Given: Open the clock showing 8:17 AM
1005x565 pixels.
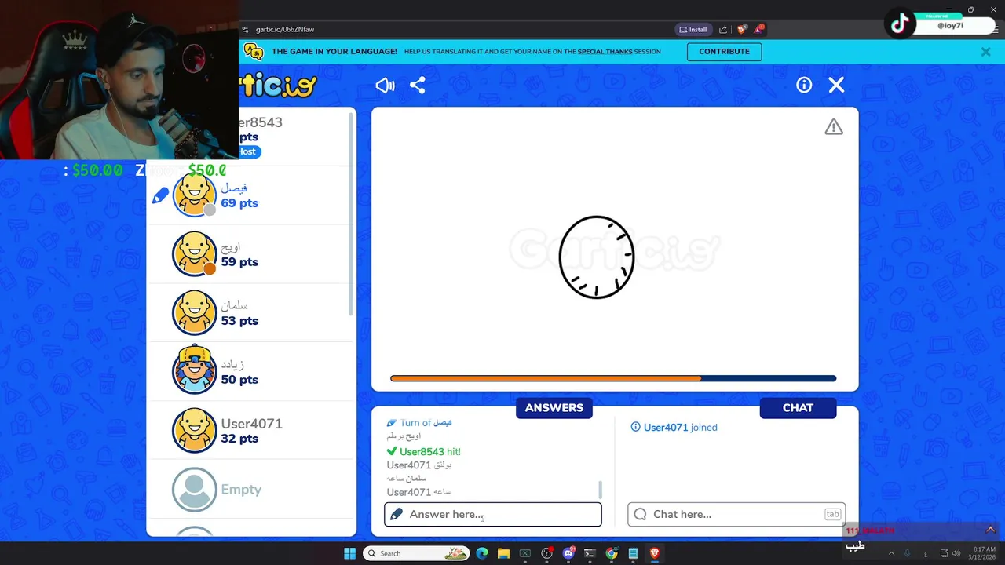Looking at the screenshot, I should [x=984, y=553].
